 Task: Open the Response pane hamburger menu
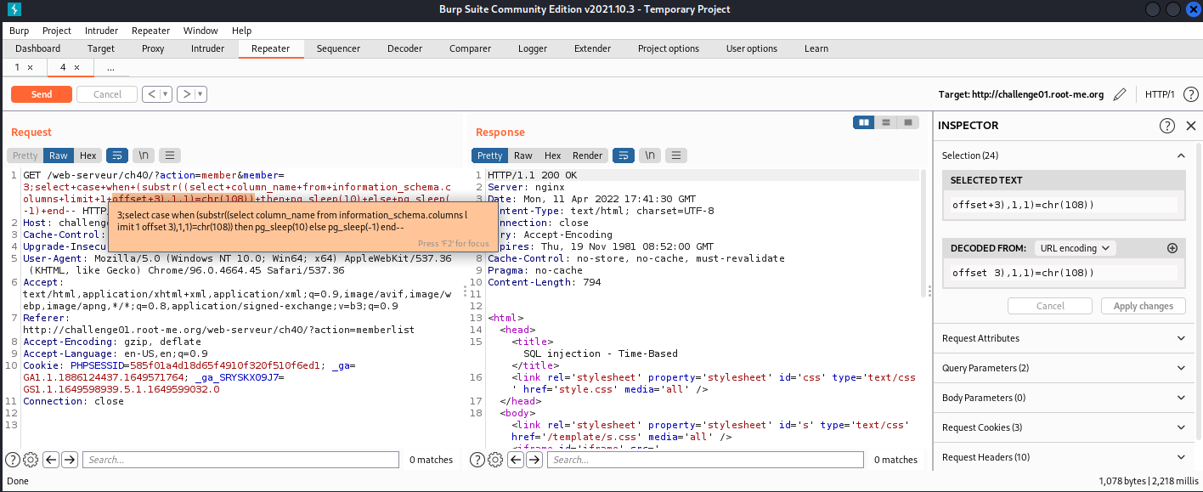click(x=676, y=156)
